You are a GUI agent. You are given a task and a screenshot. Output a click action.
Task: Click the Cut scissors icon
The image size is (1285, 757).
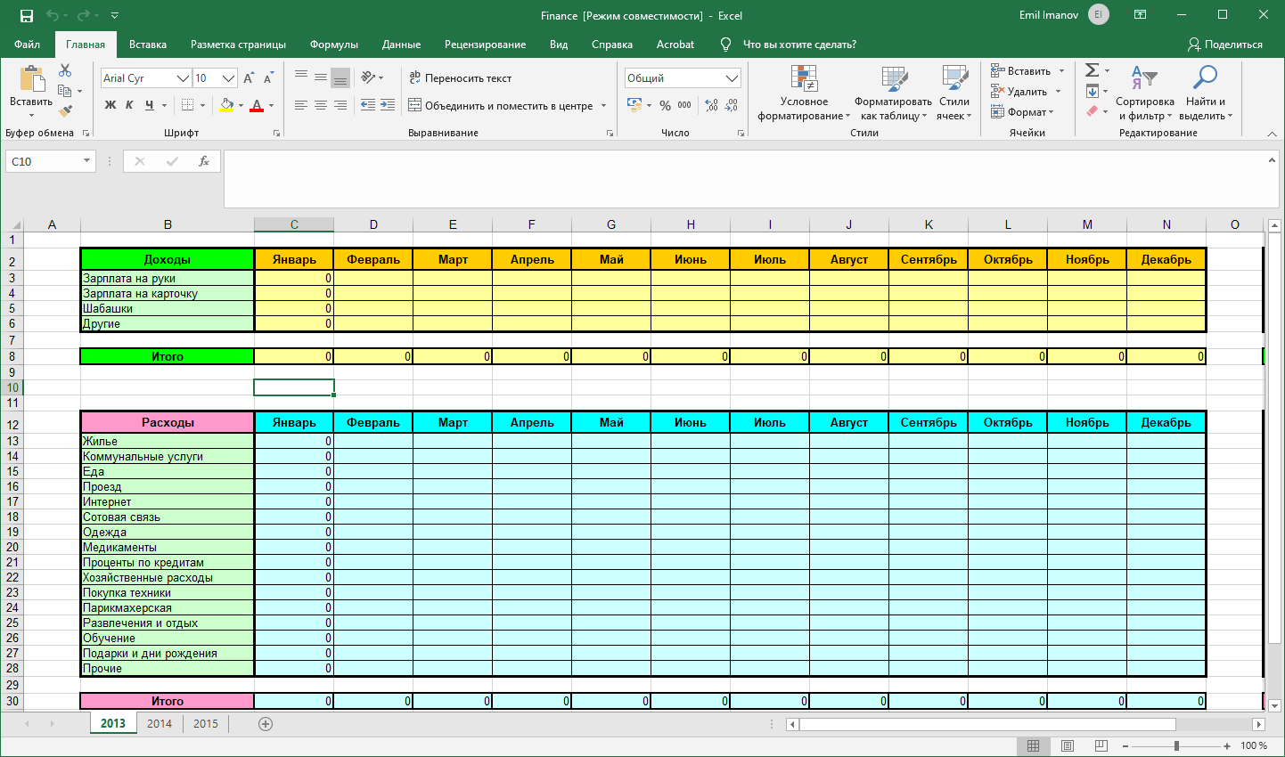coord(65,70)
